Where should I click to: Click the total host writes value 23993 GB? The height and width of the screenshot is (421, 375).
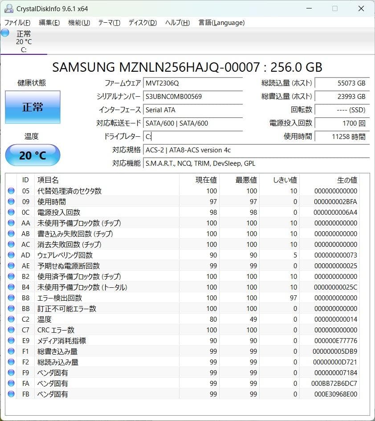tap(342, 96)
